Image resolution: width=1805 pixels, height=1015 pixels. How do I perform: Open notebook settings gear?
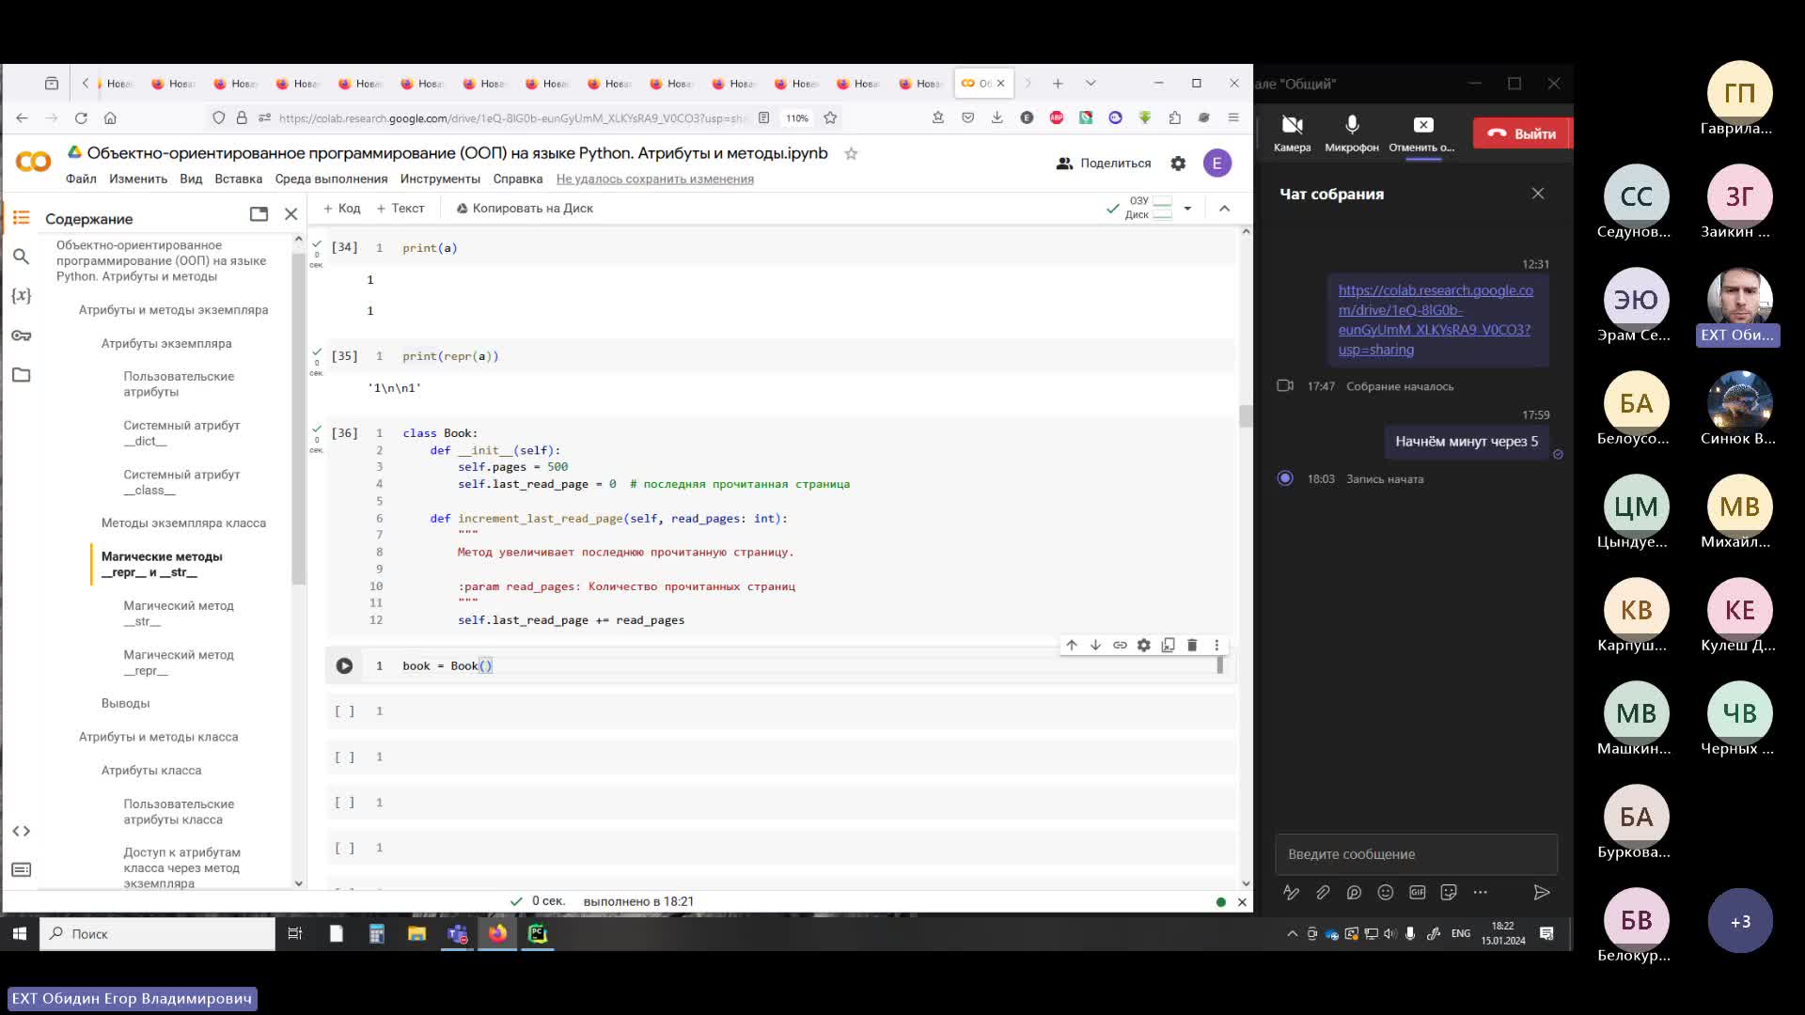[x=1178, y=163]
